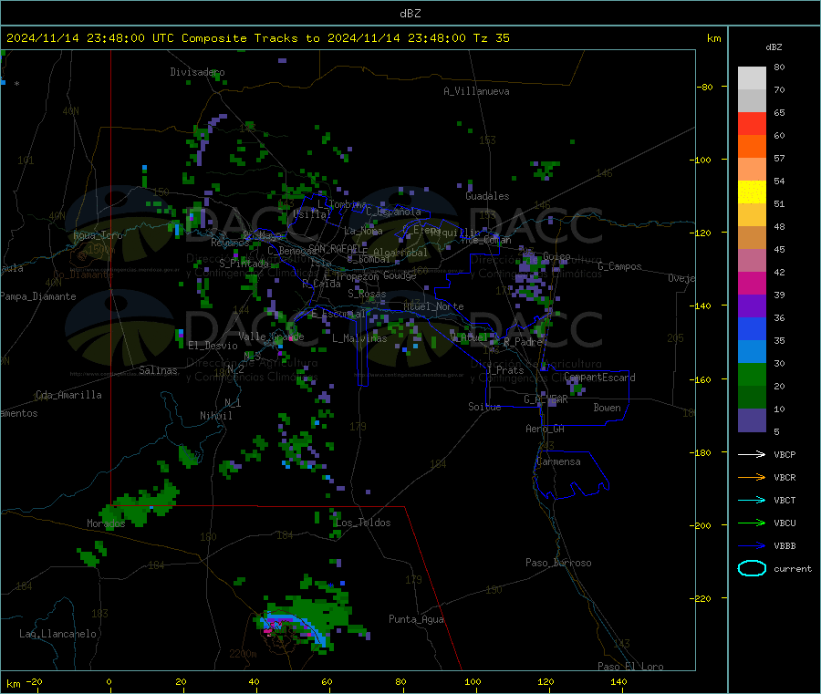
Task: Click the A_Villanueva map label
Action: (476, 91)
